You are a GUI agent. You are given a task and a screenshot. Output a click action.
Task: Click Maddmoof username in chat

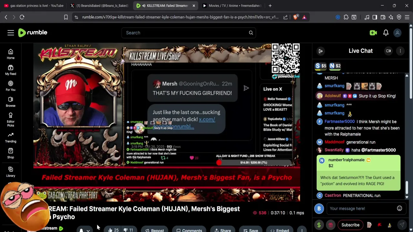[x=334, y=142]
